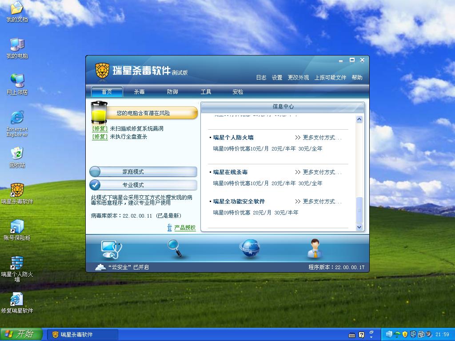Open the user account person icon
455x341 pixels.
coord(315,249)
